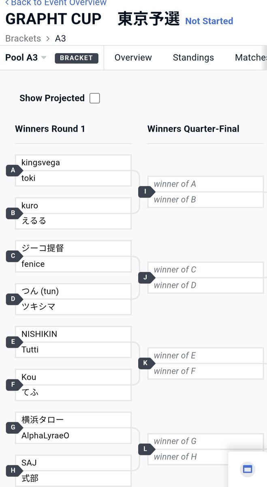Click match identifier badge H
267x487 pixels.
[x=14, y=471]
